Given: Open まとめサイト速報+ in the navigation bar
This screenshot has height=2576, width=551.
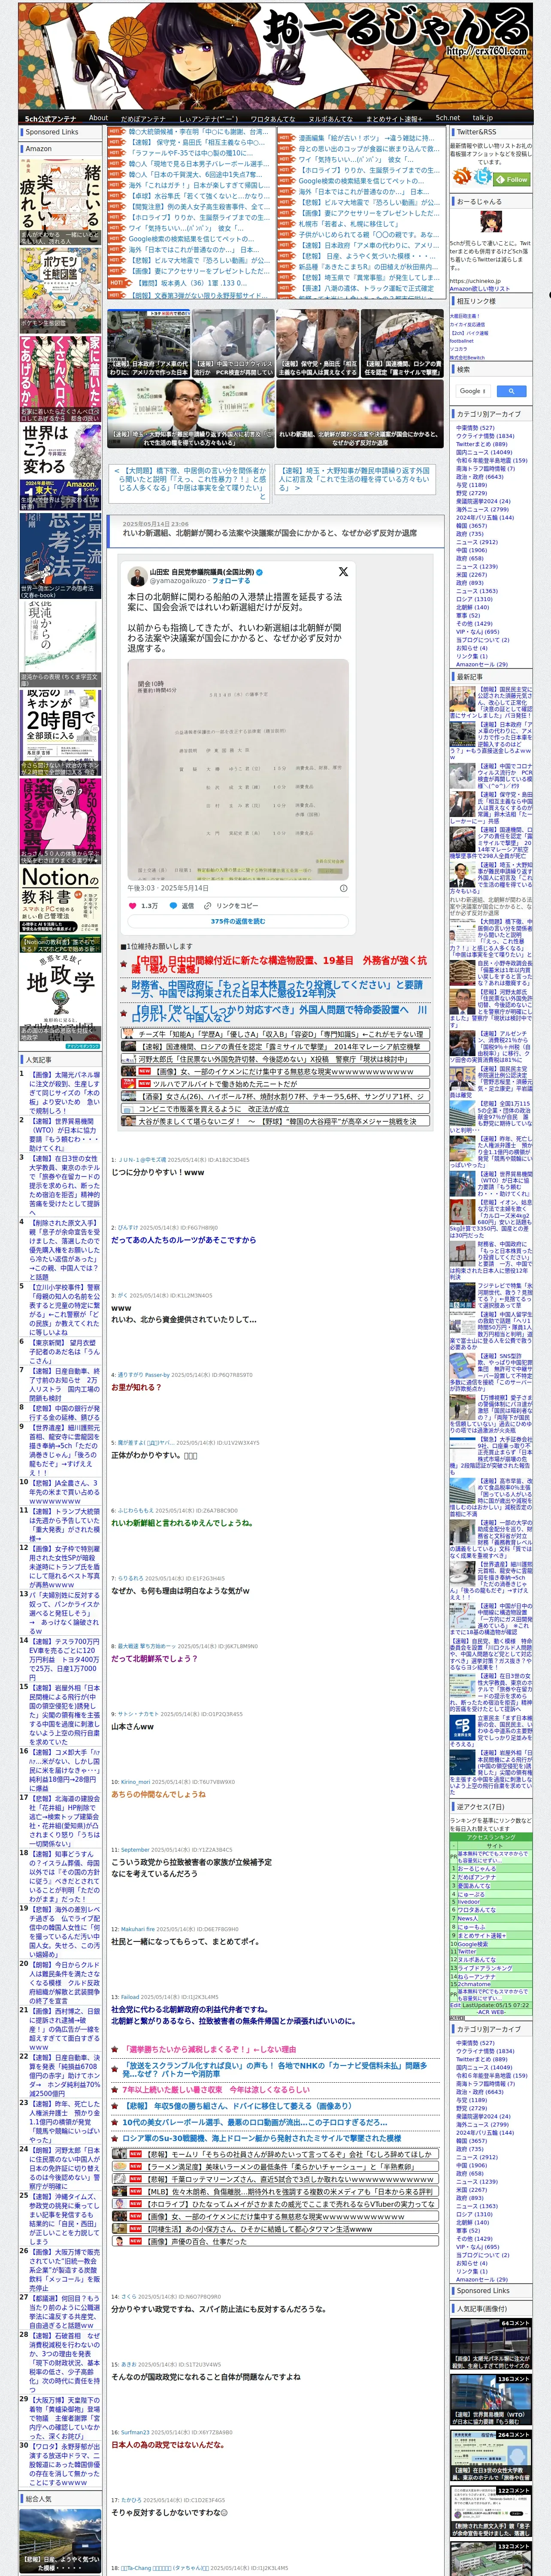Looking at the screenshot, I should point(394,119).
